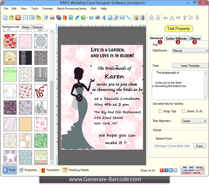Click the red X delete icon in toolbar

coord(18,18)
